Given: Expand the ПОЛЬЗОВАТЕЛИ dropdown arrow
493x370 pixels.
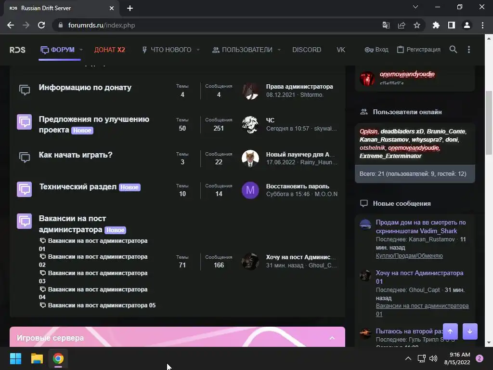Looking at the screenshot, I should [x=279, y=50].
